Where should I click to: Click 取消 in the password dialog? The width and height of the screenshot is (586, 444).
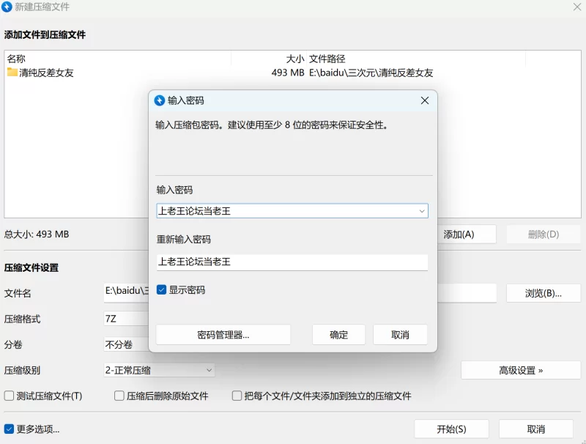[400, 335]
